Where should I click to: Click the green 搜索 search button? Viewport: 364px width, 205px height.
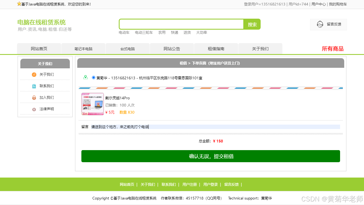(252, 24)
